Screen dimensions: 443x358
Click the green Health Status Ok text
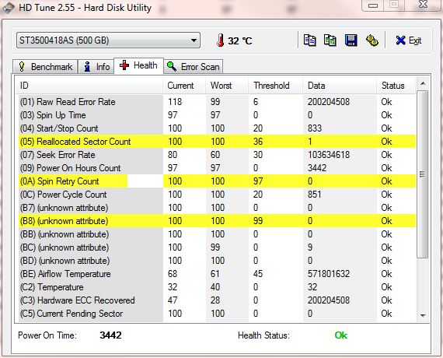pyautogui.click(x=340, y=335)
